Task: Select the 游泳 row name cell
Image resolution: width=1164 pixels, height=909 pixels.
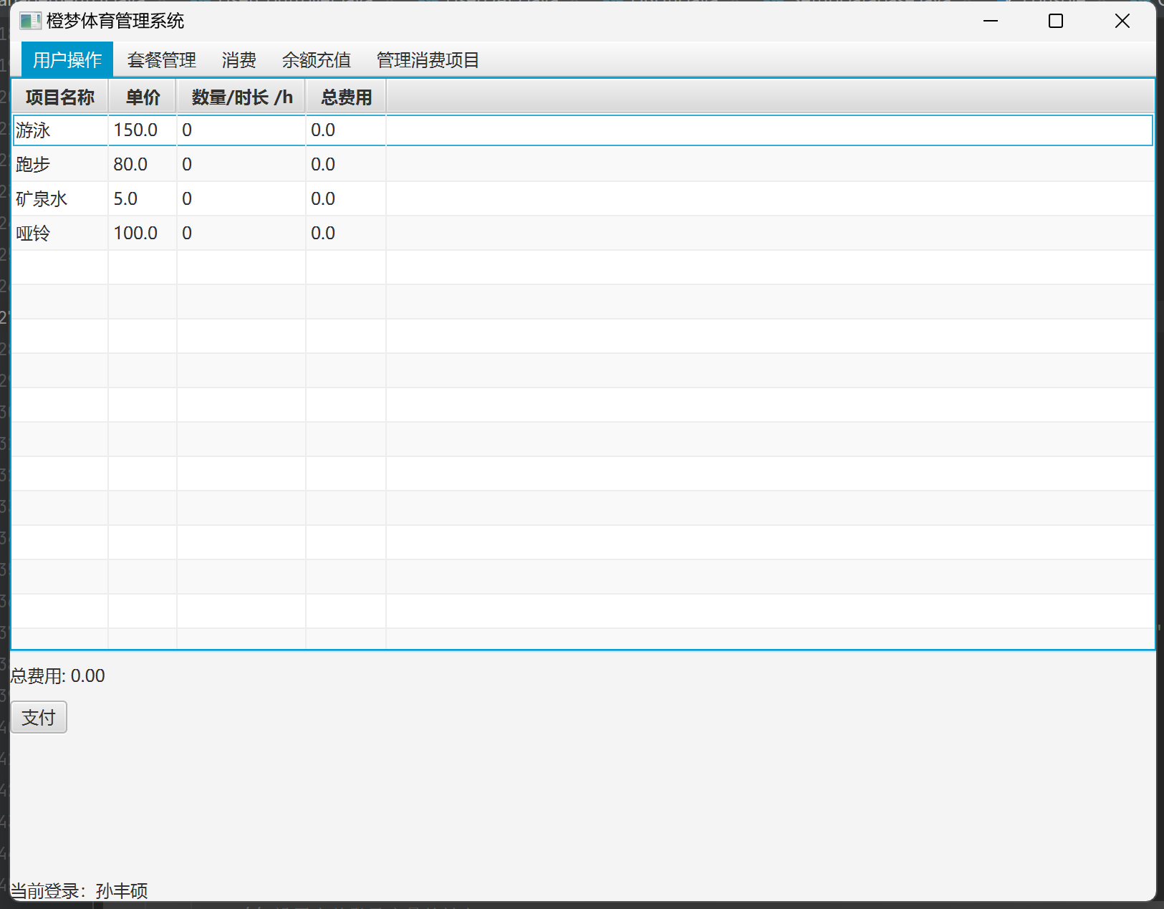Action: coord(60,130)
